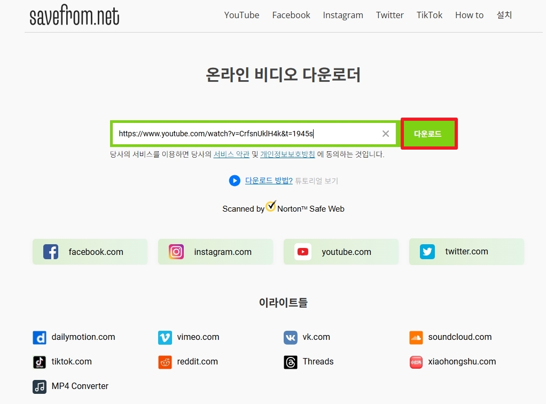Click the 튜토리얼 보기 text
The height and width of the screenshot is (404, 546).
316,181
